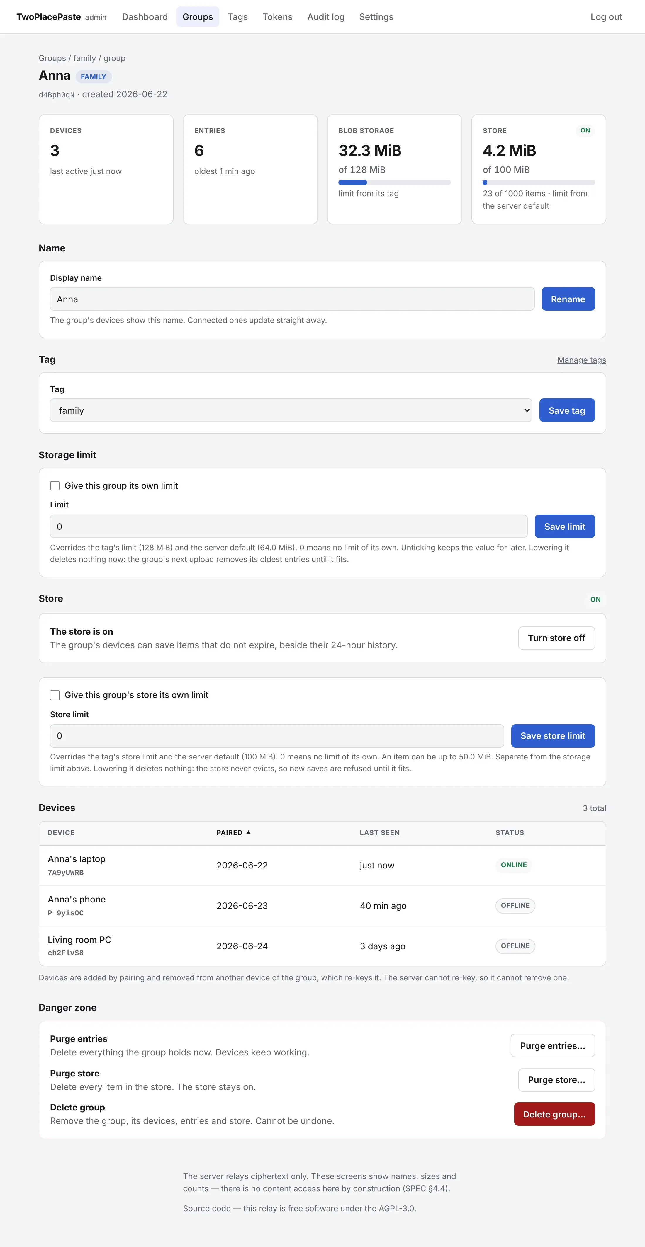Open the Manage tags link
Viewport: 645px width, 1247px height.
(582, 360)
